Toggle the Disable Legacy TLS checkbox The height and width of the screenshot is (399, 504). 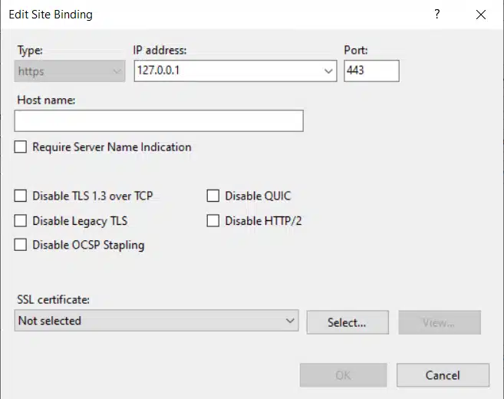click(x=21, y=221)
